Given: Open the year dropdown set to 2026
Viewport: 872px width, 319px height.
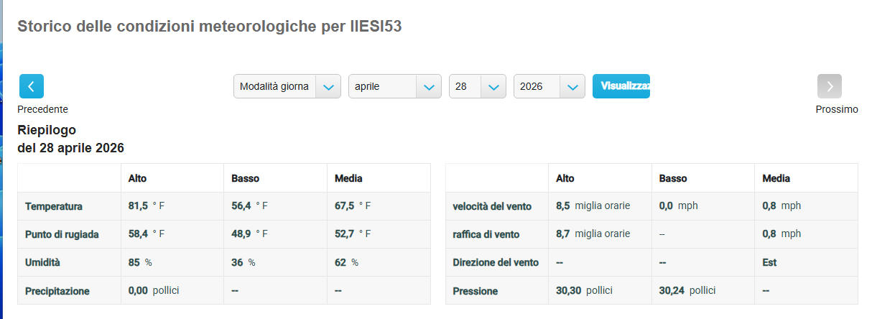Looking at the screenshot, I should [549, 86].
